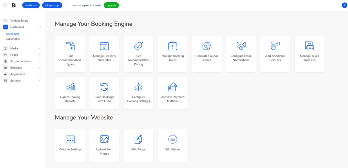This screenshot has width=348, height=168.
Task: Open the Subscription sidebar item
Action: tap(13, 39)
